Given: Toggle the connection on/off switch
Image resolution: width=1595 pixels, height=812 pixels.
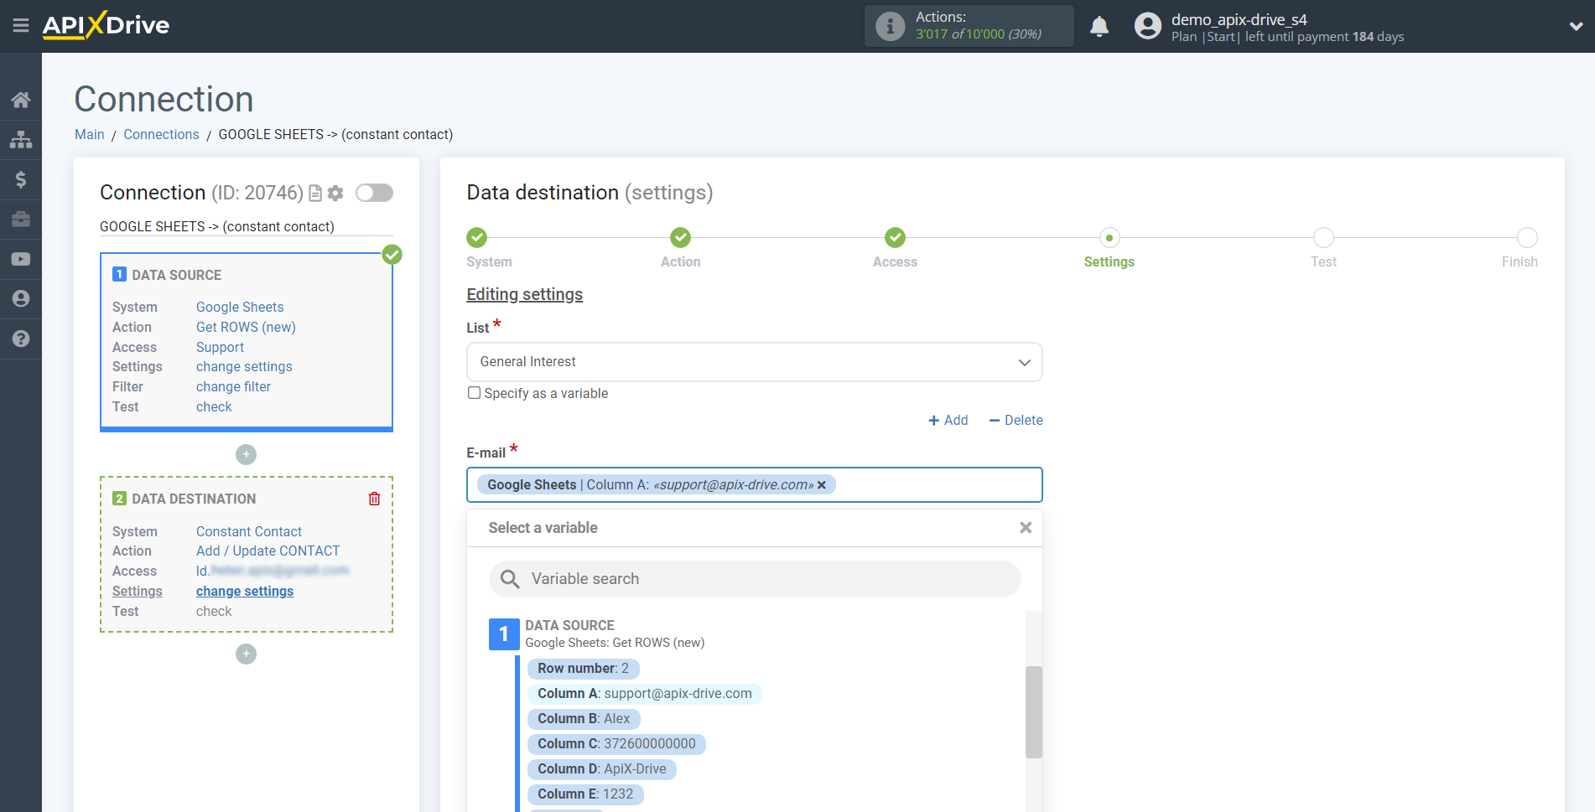Looking at the screenshot, I should click(x=374, y=193).
